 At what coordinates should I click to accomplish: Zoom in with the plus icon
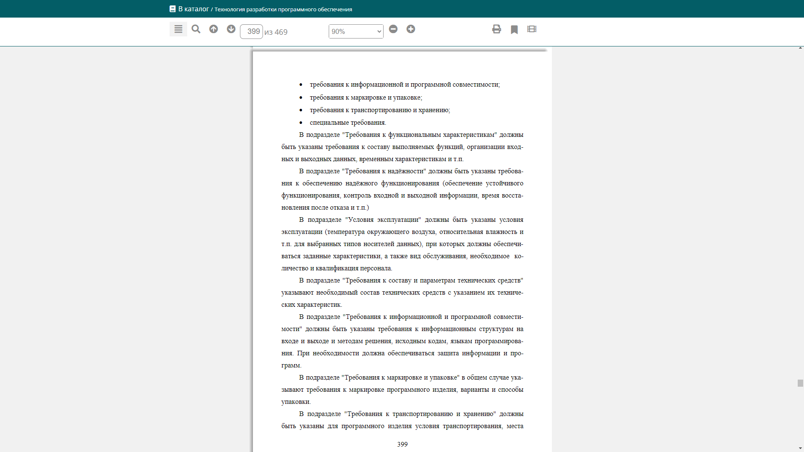tap(411, 29)
